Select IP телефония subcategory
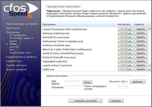Screen dimensions: 152x107 (x=18, y=35)
